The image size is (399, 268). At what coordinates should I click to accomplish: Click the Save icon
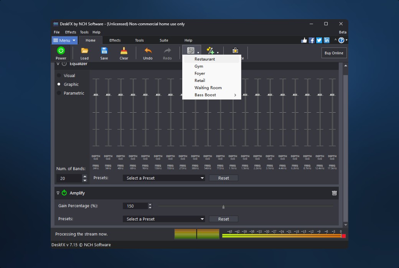[x=104, y=51]
